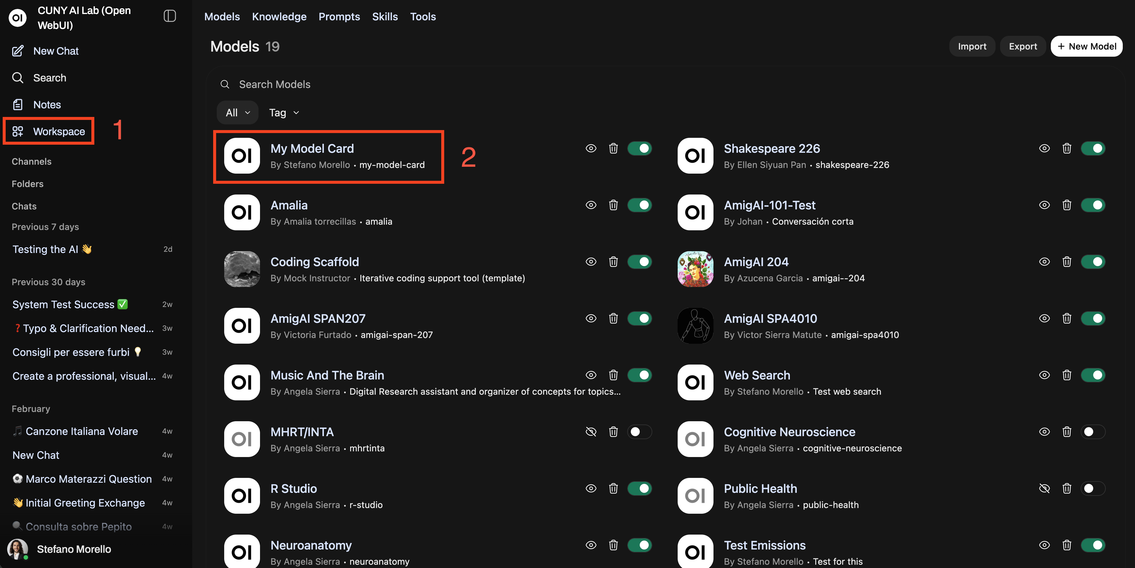Open the Prompts tab
Image resolution: width=1135 pixels, height=568 pixels.
339,16
